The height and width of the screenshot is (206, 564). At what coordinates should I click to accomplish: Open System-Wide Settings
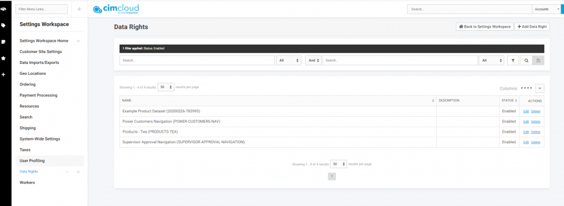(40, 139)
